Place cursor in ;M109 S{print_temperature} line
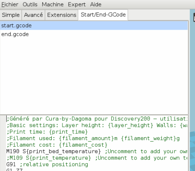195x171 pixels. pyautogui.click(x=97, y=158)
